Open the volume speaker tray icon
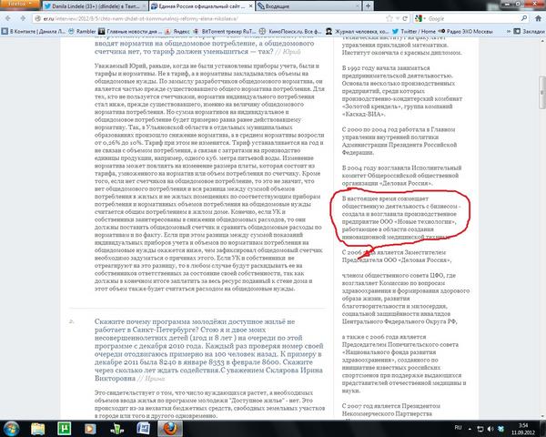 point(490,429)
